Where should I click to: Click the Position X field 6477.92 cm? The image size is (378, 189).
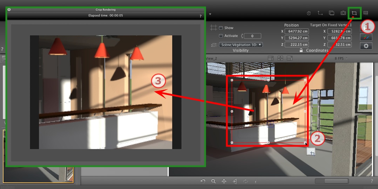[x=297, y=31]
